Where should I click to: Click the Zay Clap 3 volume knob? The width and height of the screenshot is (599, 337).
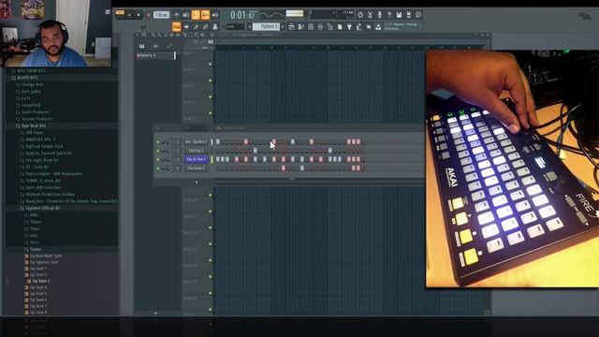(x=168, y=151)
